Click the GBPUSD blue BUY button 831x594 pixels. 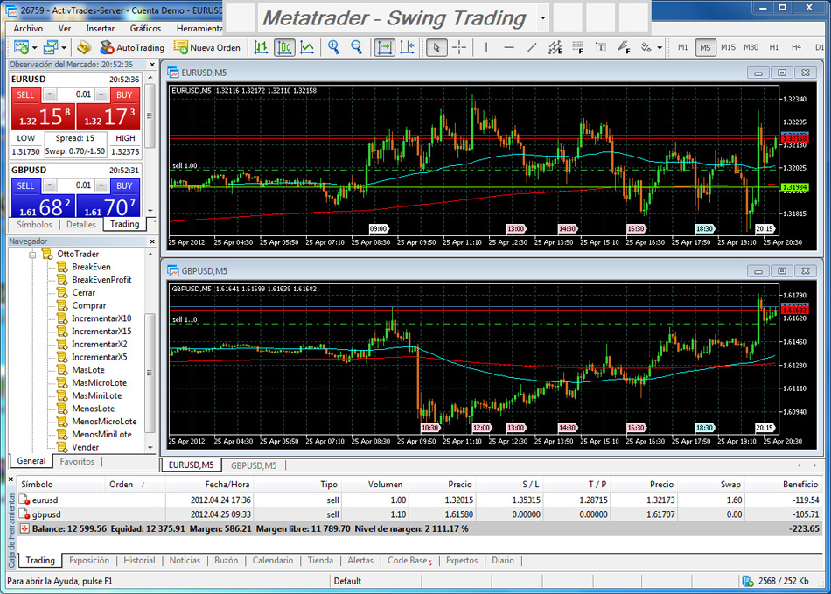(124, 185)
